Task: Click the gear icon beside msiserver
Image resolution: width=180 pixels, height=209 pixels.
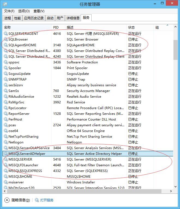Action: tap(6, 182)
